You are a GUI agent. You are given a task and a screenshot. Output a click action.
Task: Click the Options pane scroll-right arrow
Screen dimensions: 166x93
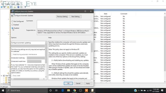point(44,79)
